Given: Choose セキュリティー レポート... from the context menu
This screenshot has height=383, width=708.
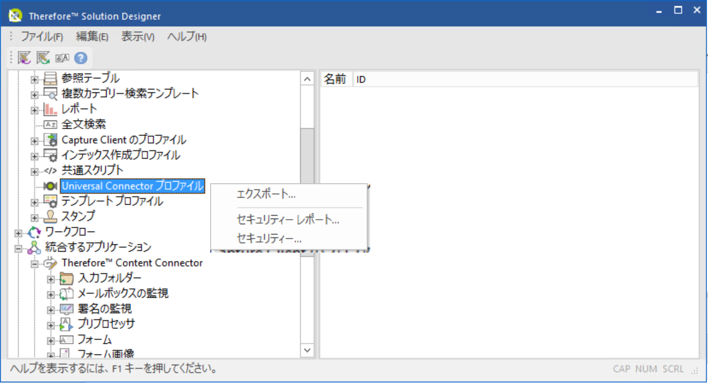Looking at the screenshot, I should 288,220.
